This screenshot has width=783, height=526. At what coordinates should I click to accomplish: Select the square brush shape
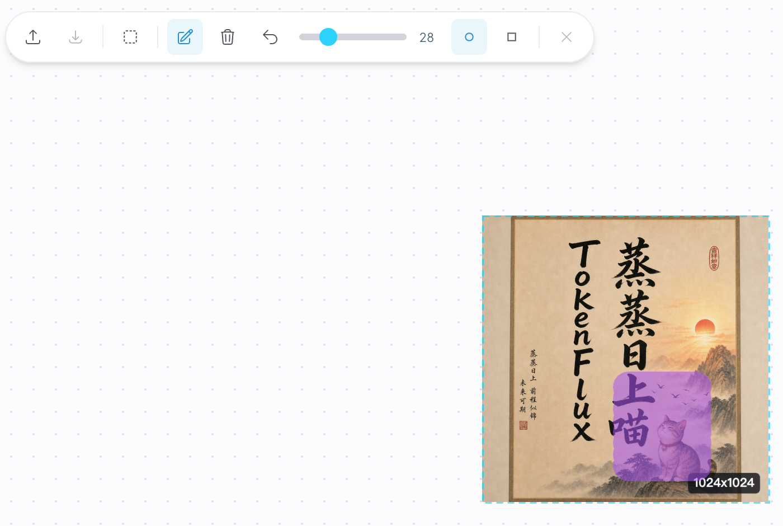tap(512, 37)
